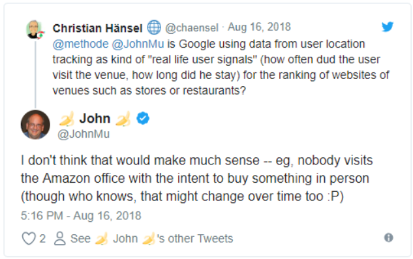Click the John display name in reply
The width and height of the screenshot is (413, 259).
point(95,118)
